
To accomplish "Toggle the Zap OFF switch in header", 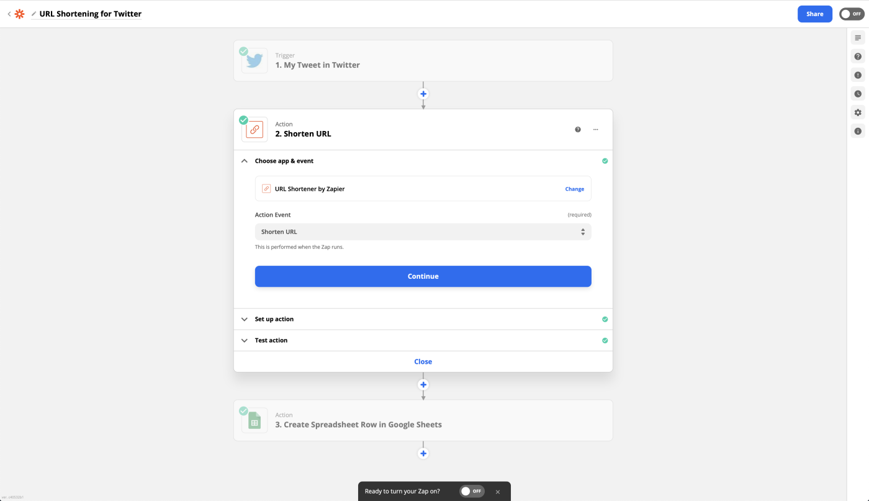I will [852, 14].
